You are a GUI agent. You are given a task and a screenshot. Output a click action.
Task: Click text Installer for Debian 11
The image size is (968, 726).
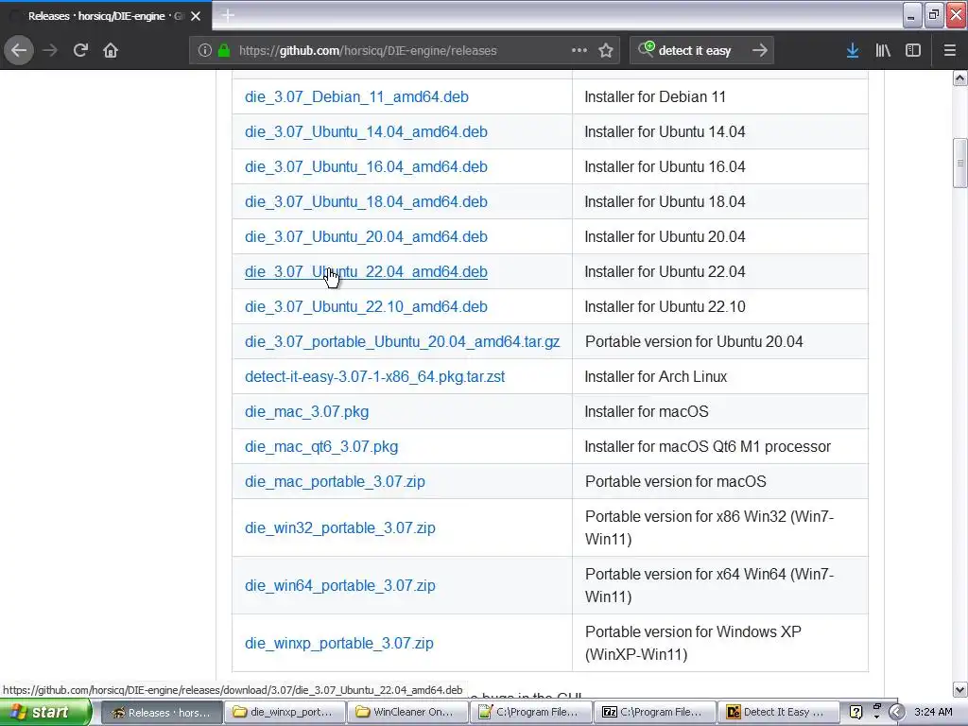pyautogui.click(x=655, y=97)
